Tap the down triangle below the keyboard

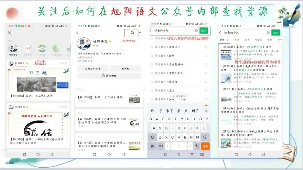click(192, 155)
